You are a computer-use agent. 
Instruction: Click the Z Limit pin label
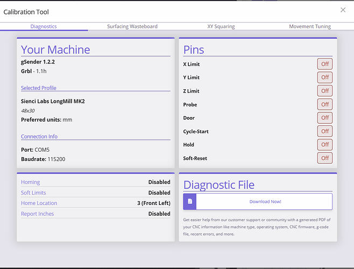click(x=191, y=91)
